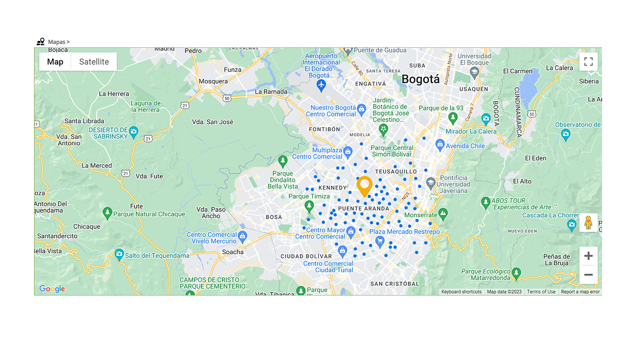Viewport: 636px width, 339px height.
Task: Click the Parque Timiza tree icon
Action: [x=309, y=206]
